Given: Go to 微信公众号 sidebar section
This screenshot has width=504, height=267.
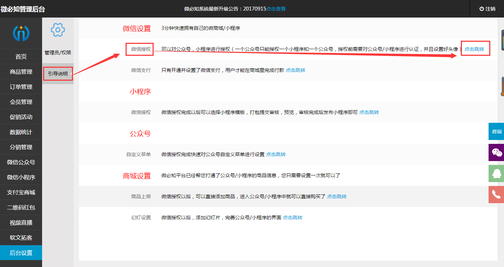Looking at the screenshot, I should [x=21, y=162].
